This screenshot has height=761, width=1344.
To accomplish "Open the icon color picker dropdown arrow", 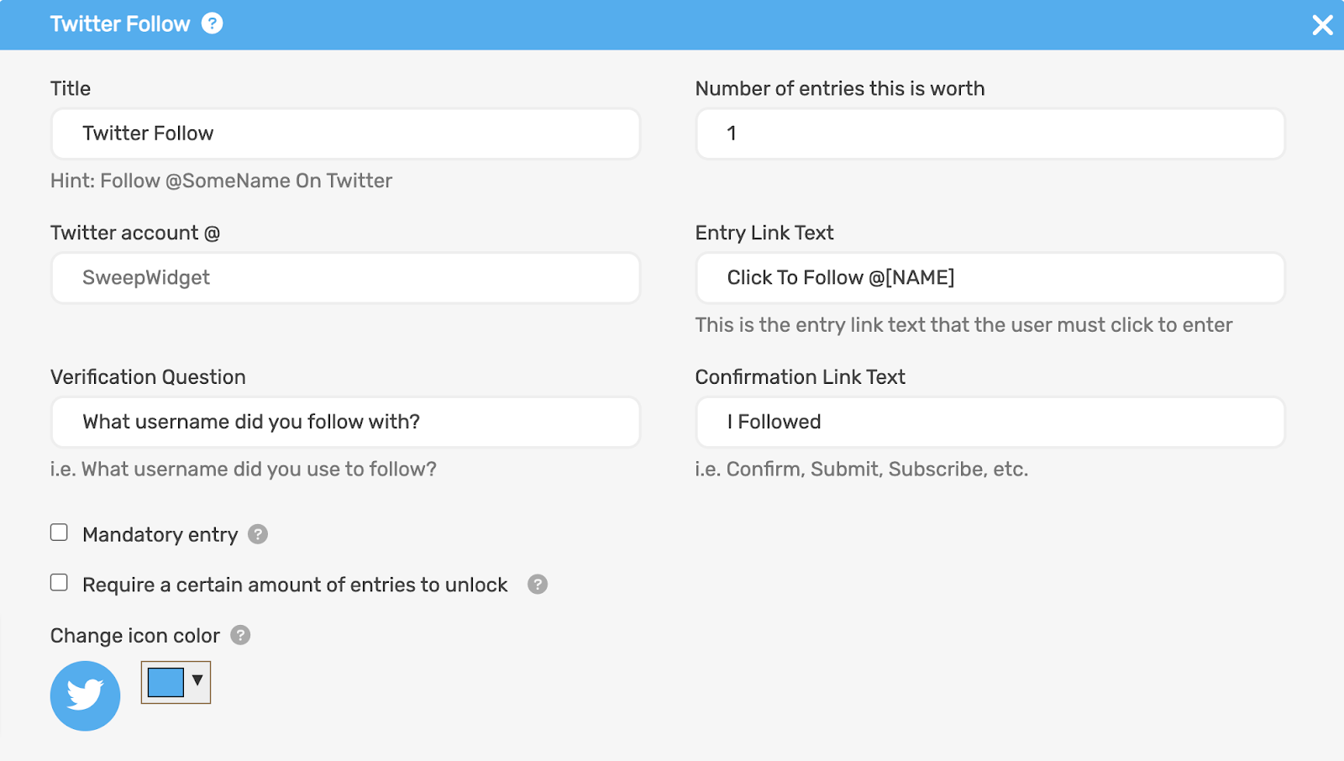I will [197, 680].
